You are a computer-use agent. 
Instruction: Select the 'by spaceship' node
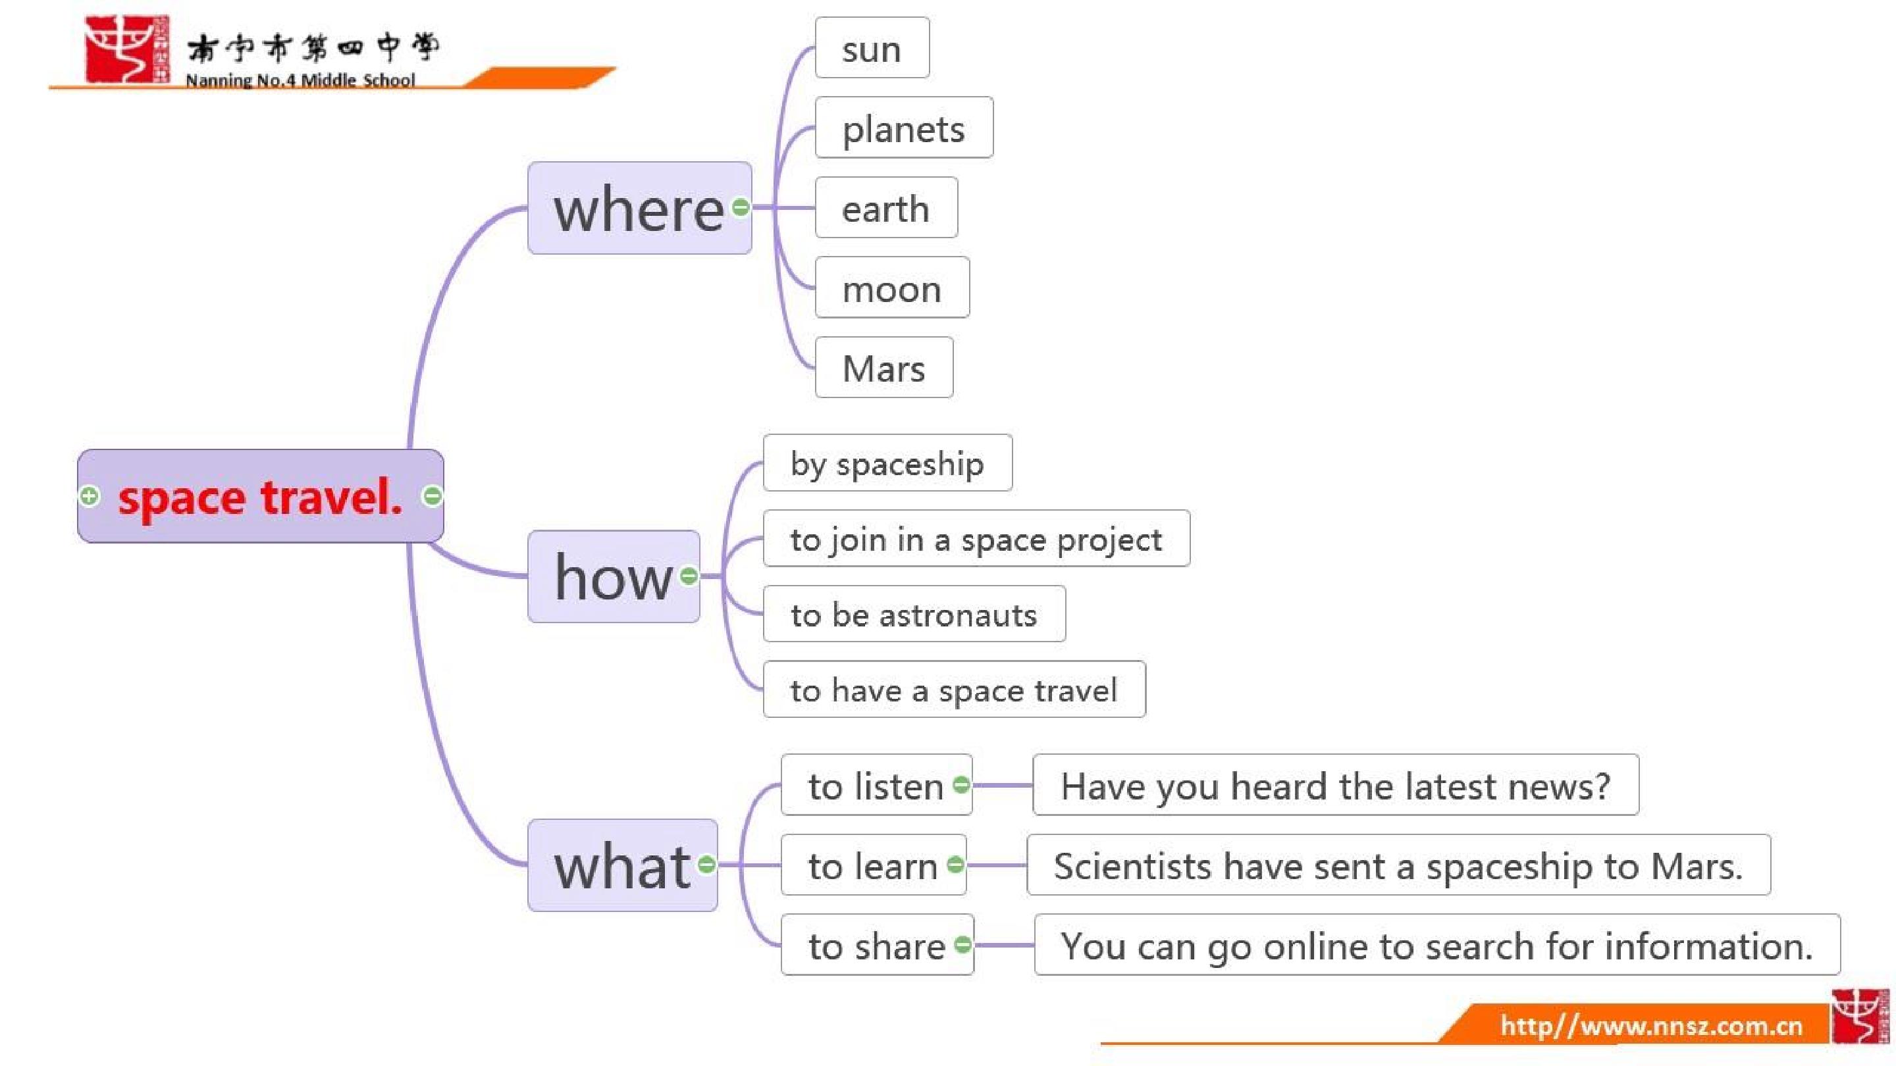coord(887,463)
